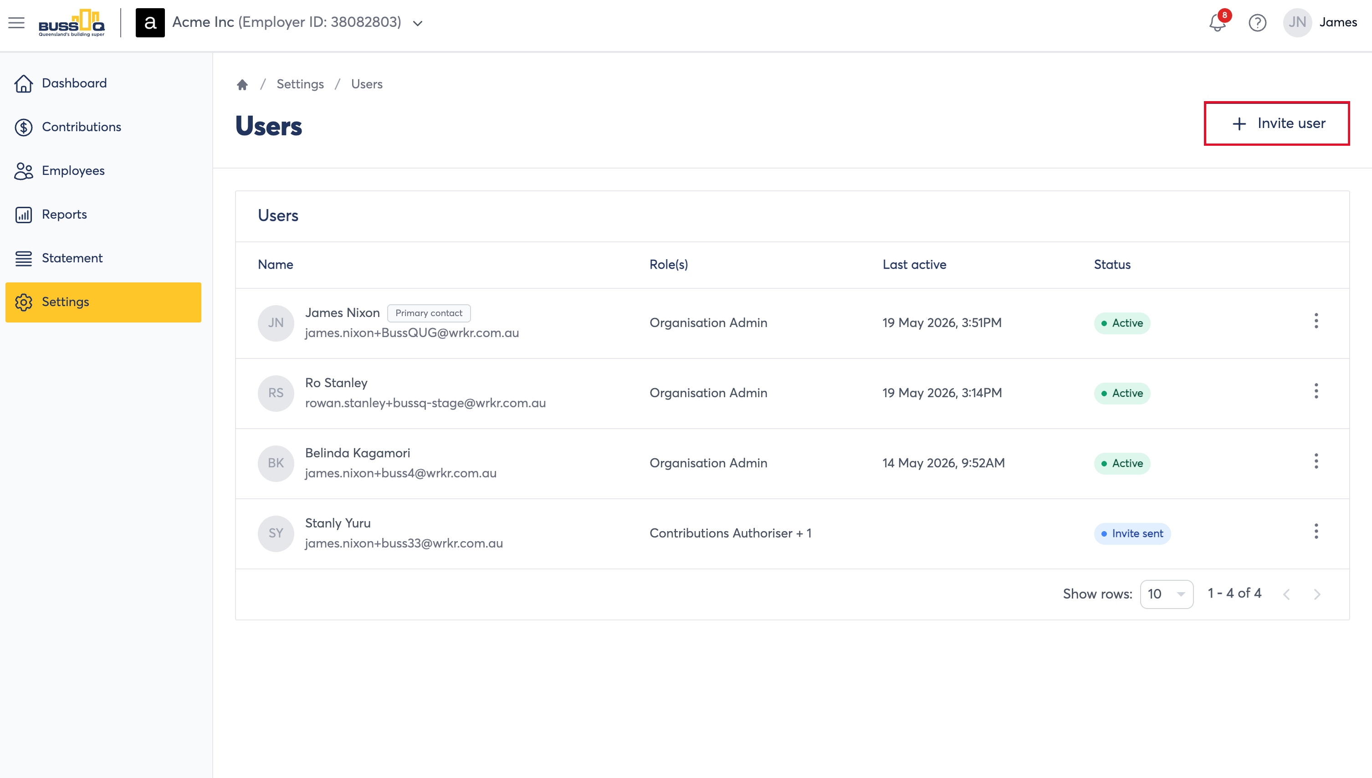Viewport: 1372px width, 778px height.
Task: Click the name Ro Stanley
Action: (x=336, y=383)
